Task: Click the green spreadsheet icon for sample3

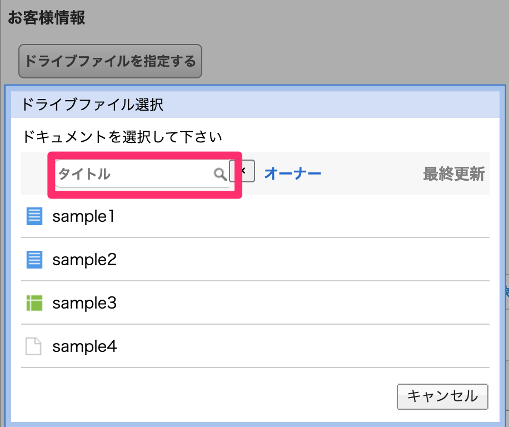Action: click(x=34, y=303)
